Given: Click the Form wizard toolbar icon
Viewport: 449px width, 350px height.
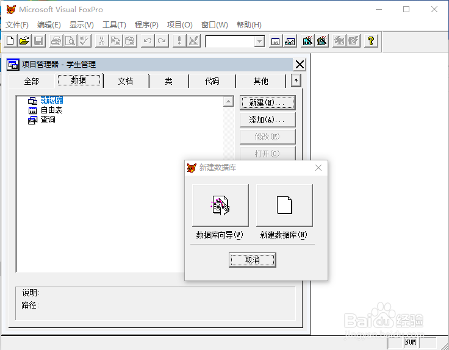Looking at the screenshot, I should point(307,41).
